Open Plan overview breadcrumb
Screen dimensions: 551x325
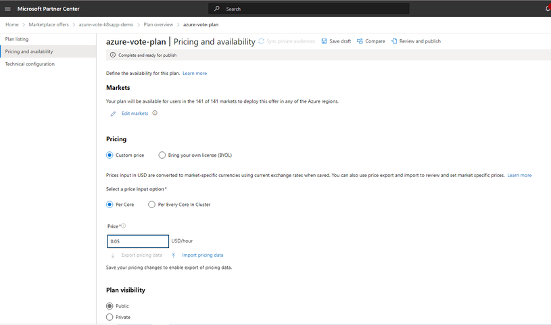[158, 24]
